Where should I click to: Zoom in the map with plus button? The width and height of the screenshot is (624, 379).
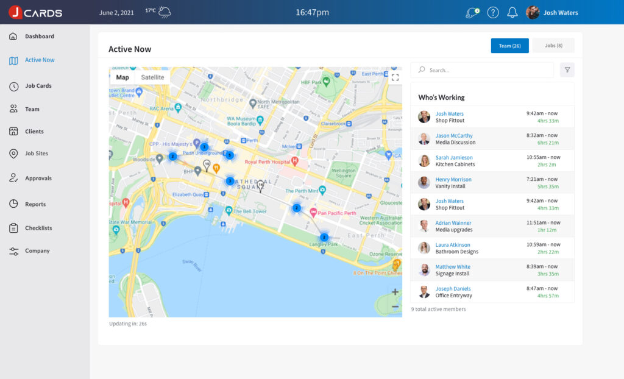pyautogui.click(x=395, y=292)
